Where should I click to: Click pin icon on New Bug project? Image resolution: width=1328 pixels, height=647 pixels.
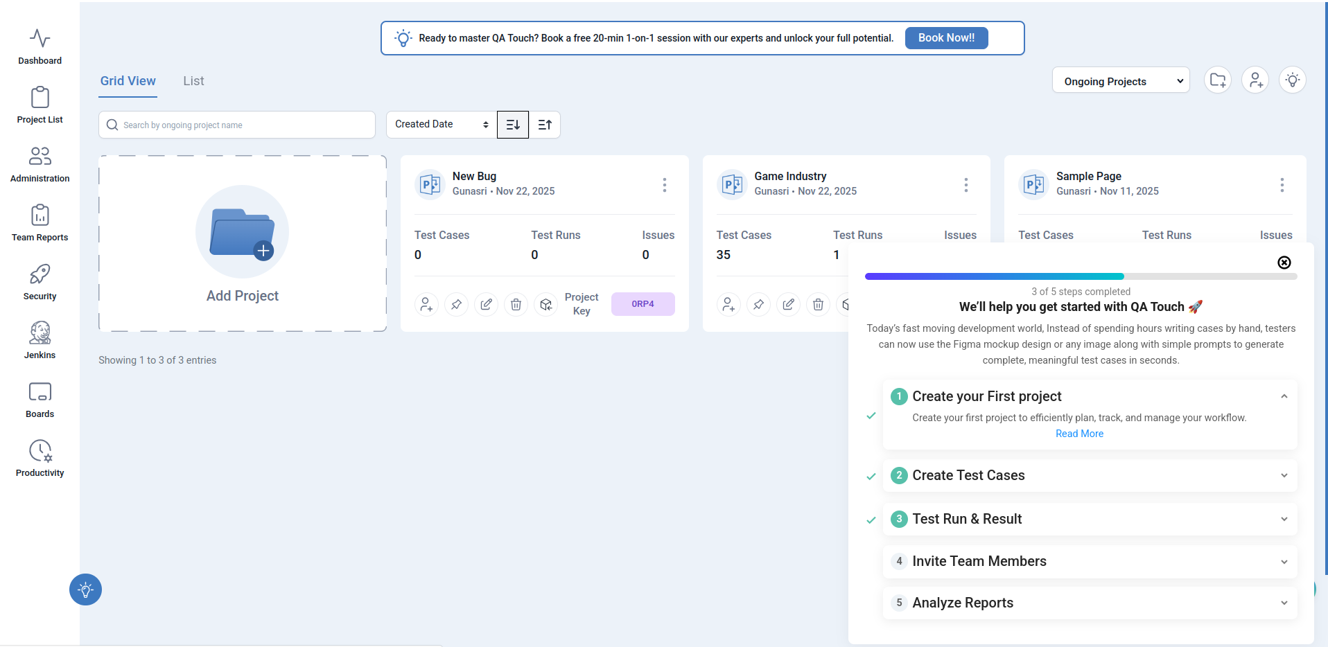coord(456,304)
